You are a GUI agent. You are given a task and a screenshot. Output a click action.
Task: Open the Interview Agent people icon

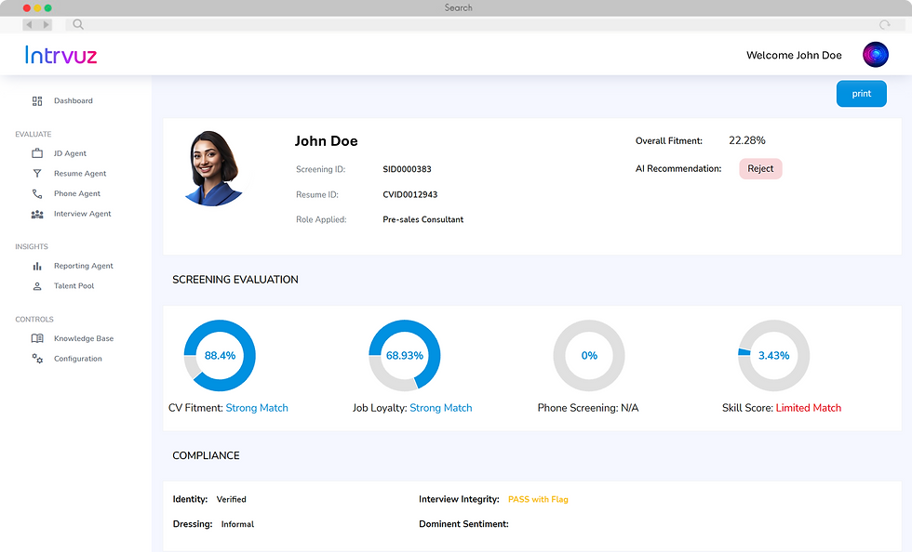pos(37,214)
